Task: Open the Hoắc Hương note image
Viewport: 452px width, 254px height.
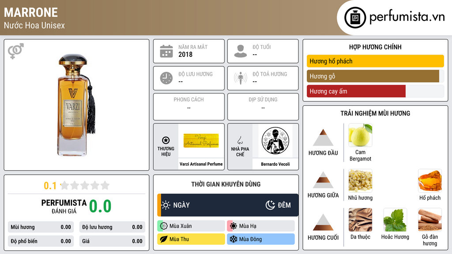Action: [395, 220]
